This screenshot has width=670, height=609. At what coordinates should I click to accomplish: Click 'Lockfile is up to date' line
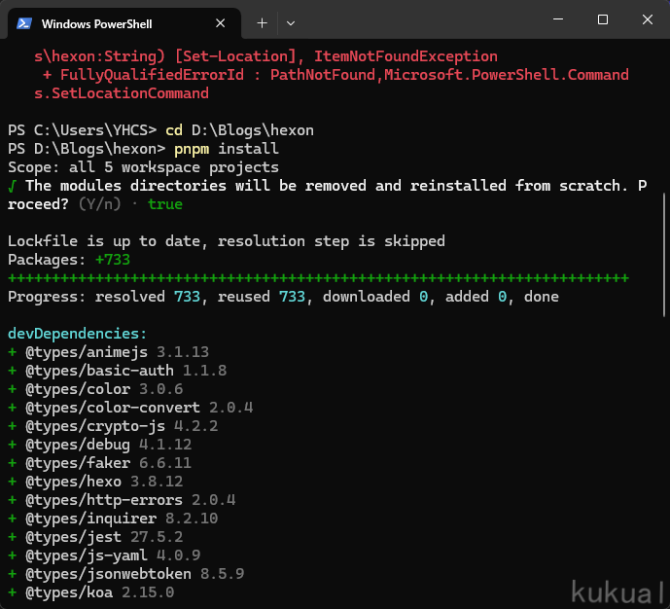coord(226,241)
